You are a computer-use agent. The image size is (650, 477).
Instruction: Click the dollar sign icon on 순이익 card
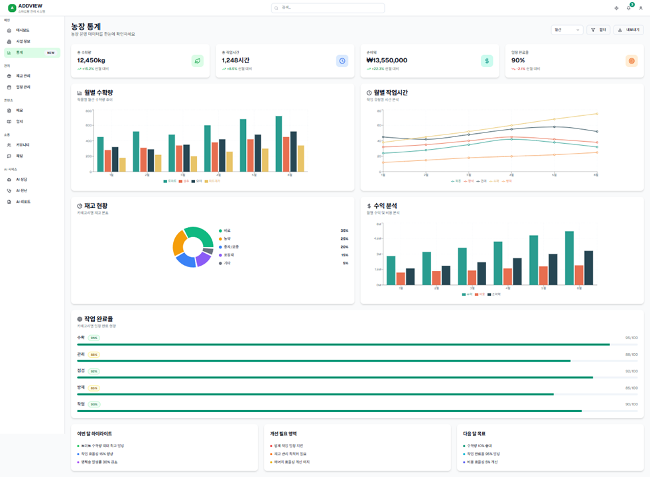487,61
